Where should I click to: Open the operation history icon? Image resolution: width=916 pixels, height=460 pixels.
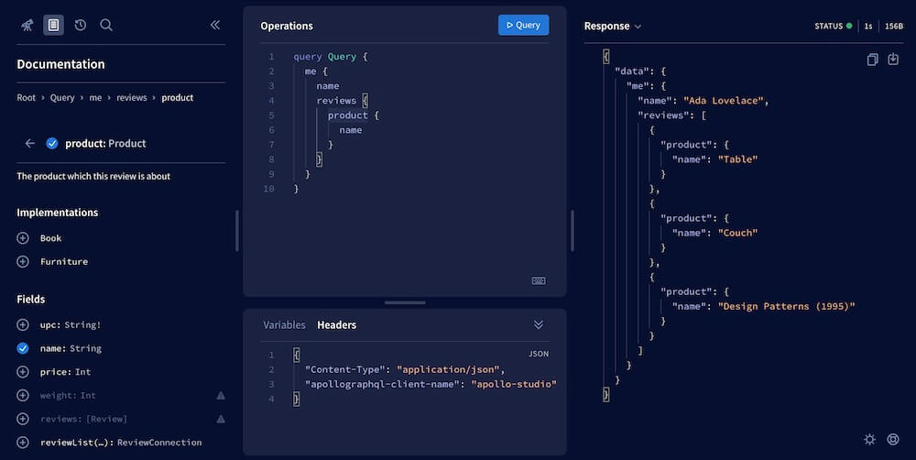click(80, 25)
